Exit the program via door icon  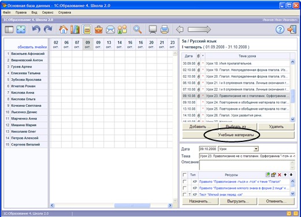coord(292,29)
